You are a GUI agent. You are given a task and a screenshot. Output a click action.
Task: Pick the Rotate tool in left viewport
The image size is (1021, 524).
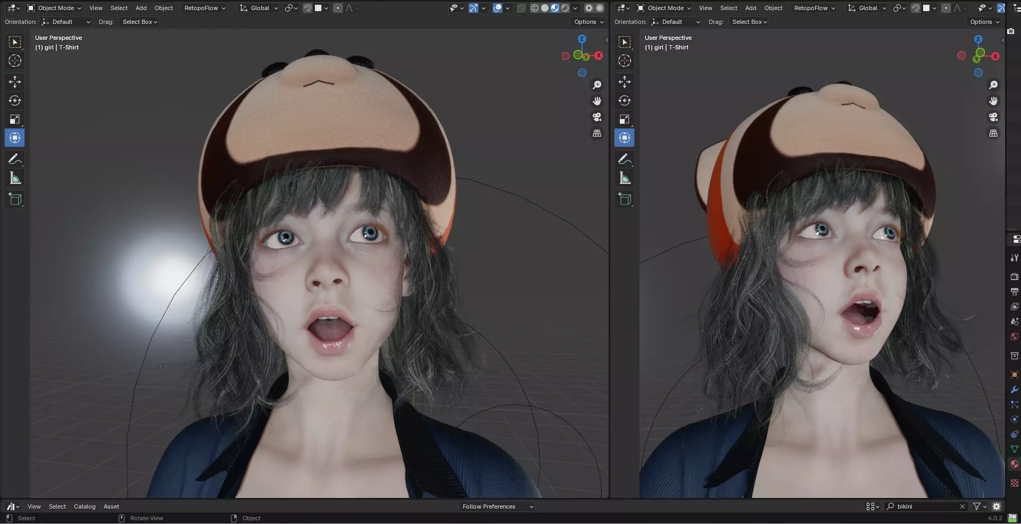pyautogui.click(x=15, y=100)
